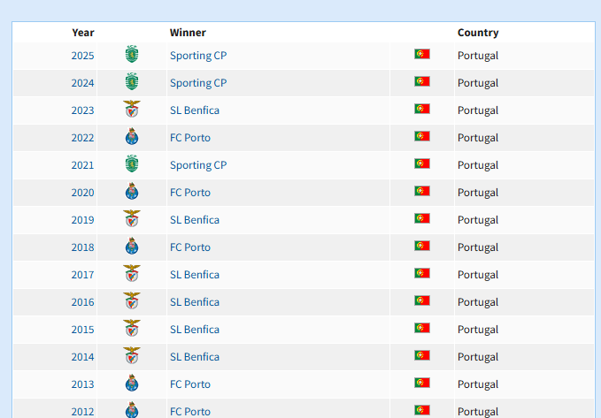The width and height of the screenshot is (601, 418).
Task: Open the SL Benfica link for 2023
Action: pos(195,110)
